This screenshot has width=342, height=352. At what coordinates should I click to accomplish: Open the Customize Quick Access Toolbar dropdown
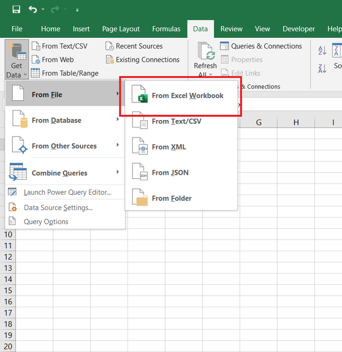77,10
